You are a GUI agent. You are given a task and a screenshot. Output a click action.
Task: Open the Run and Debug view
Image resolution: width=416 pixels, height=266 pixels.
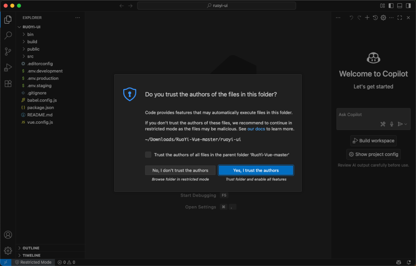pos(8,68)
